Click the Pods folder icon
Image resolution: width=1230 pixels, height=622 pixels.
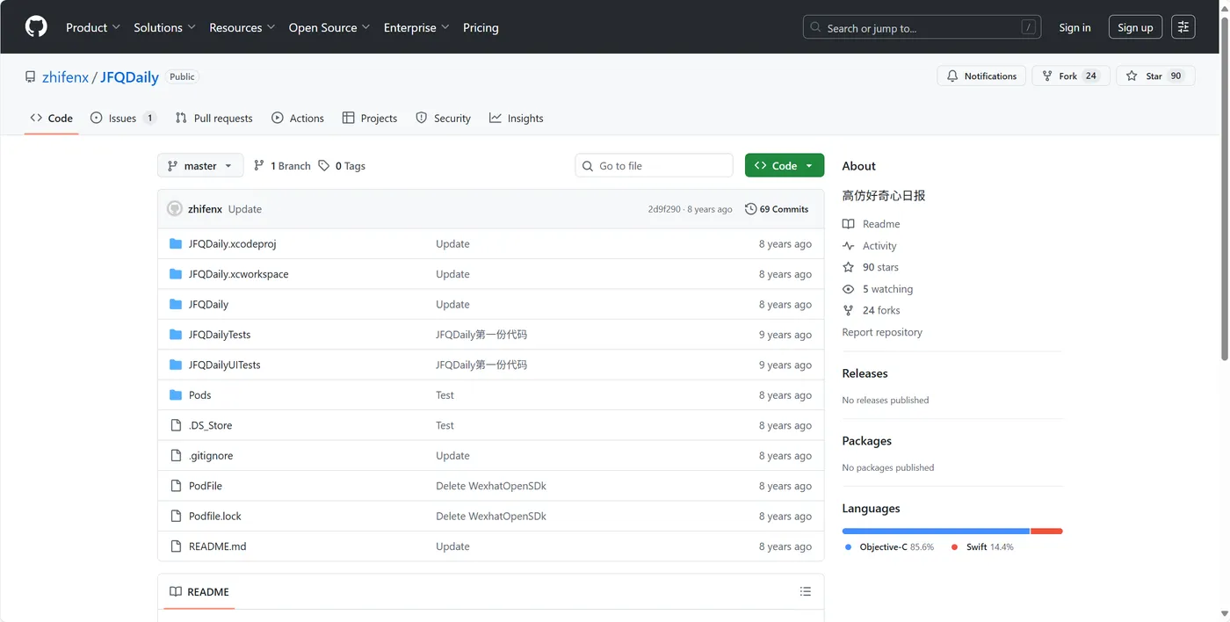pyautogui.click(x=176, y=395)
